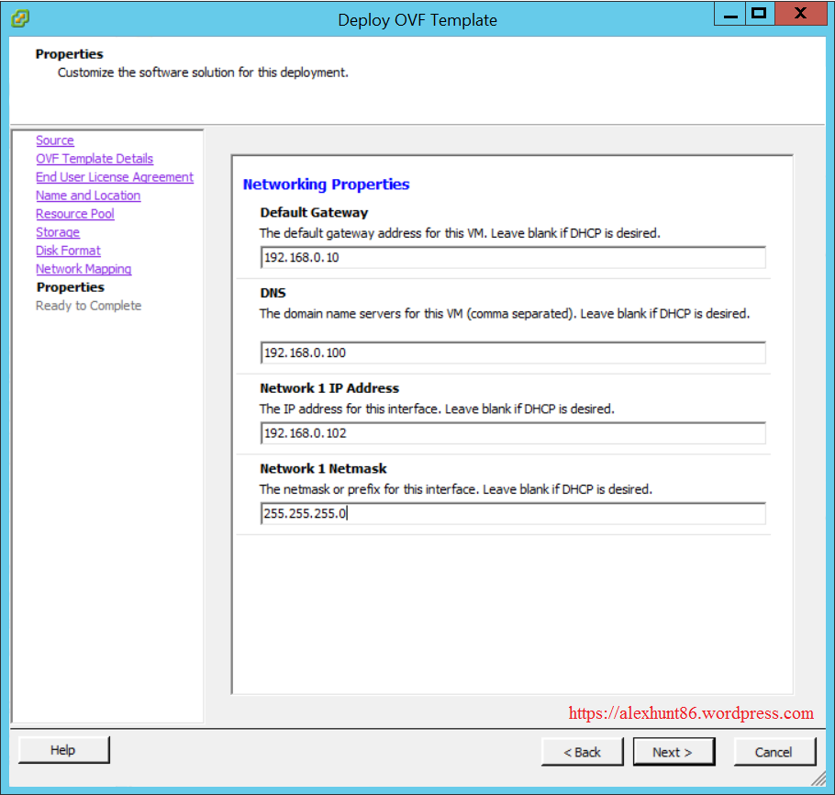Click the Default Gateway label
The height and width of the screenshot is (795, 835).
pyautogui.click(x=314, y=213)
